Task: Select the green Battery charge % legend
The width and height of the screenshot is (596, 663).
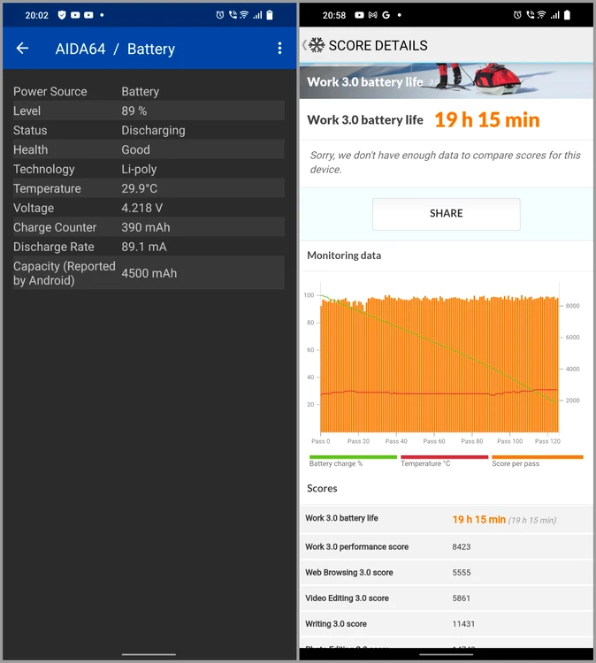Action: [353, 461]
